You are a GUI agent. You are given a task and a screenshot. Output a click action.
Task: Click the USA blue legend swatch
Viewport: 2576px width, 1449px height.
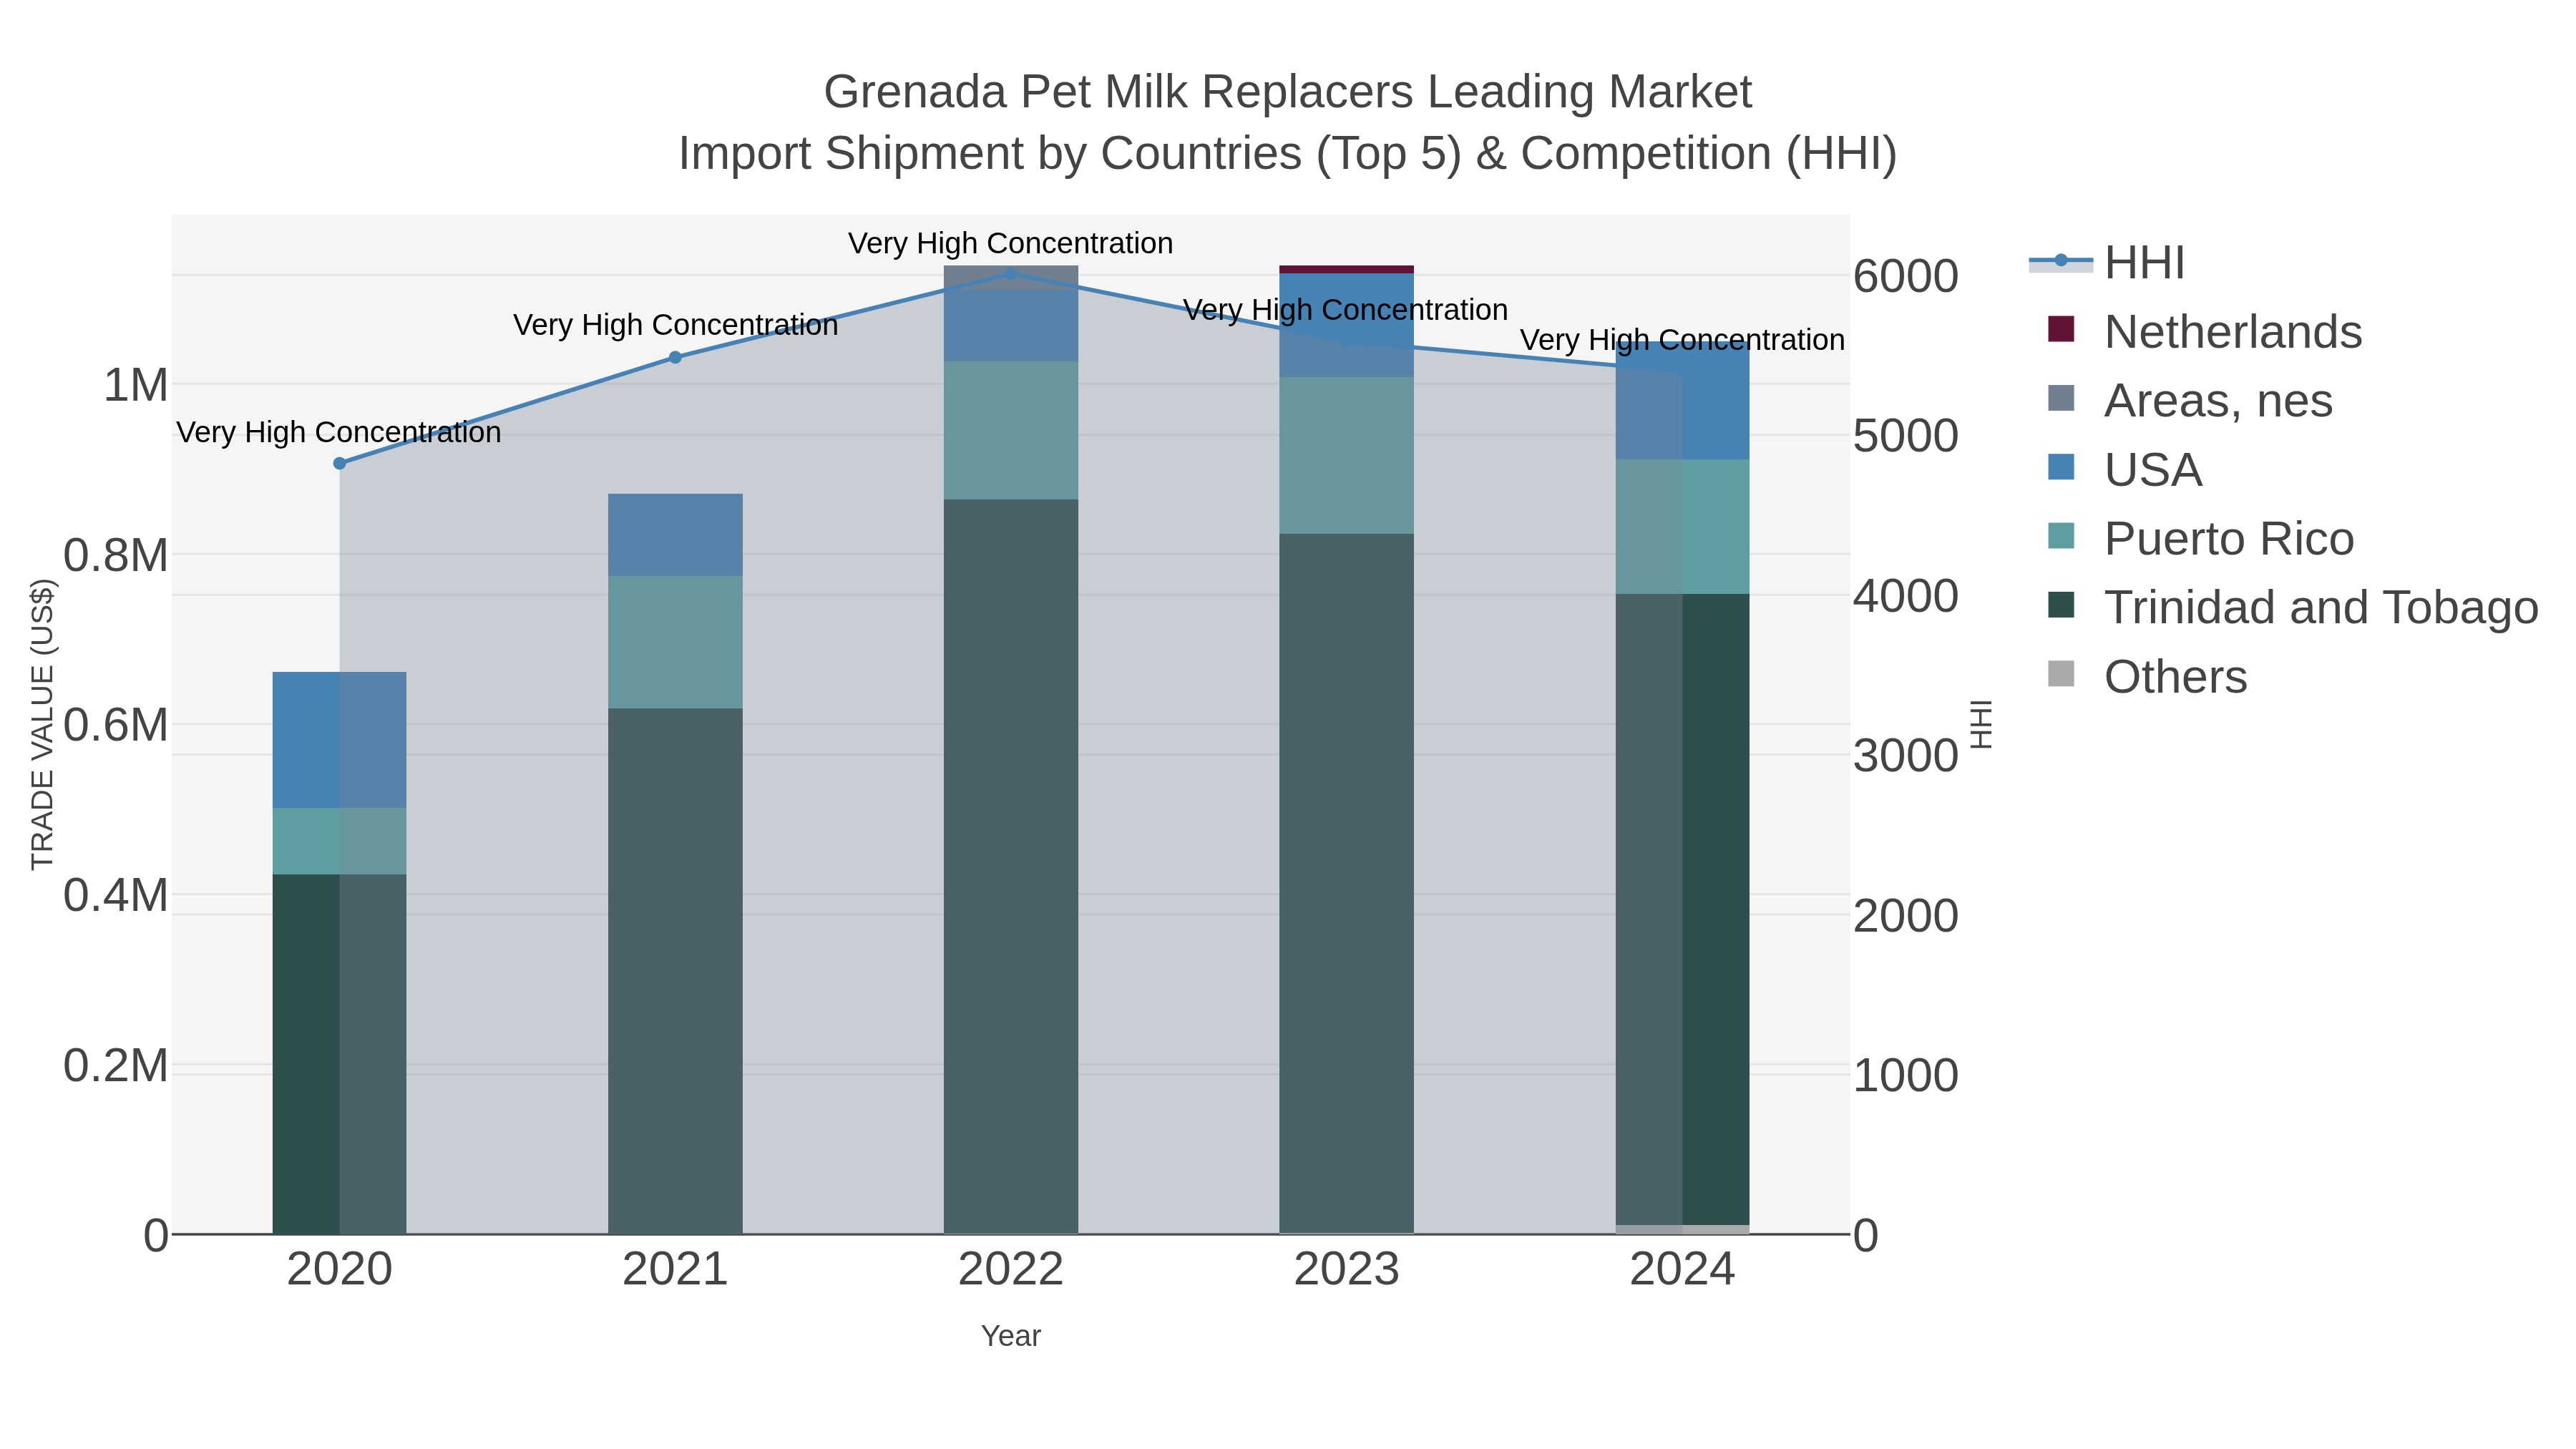(x=2061, y=467)
